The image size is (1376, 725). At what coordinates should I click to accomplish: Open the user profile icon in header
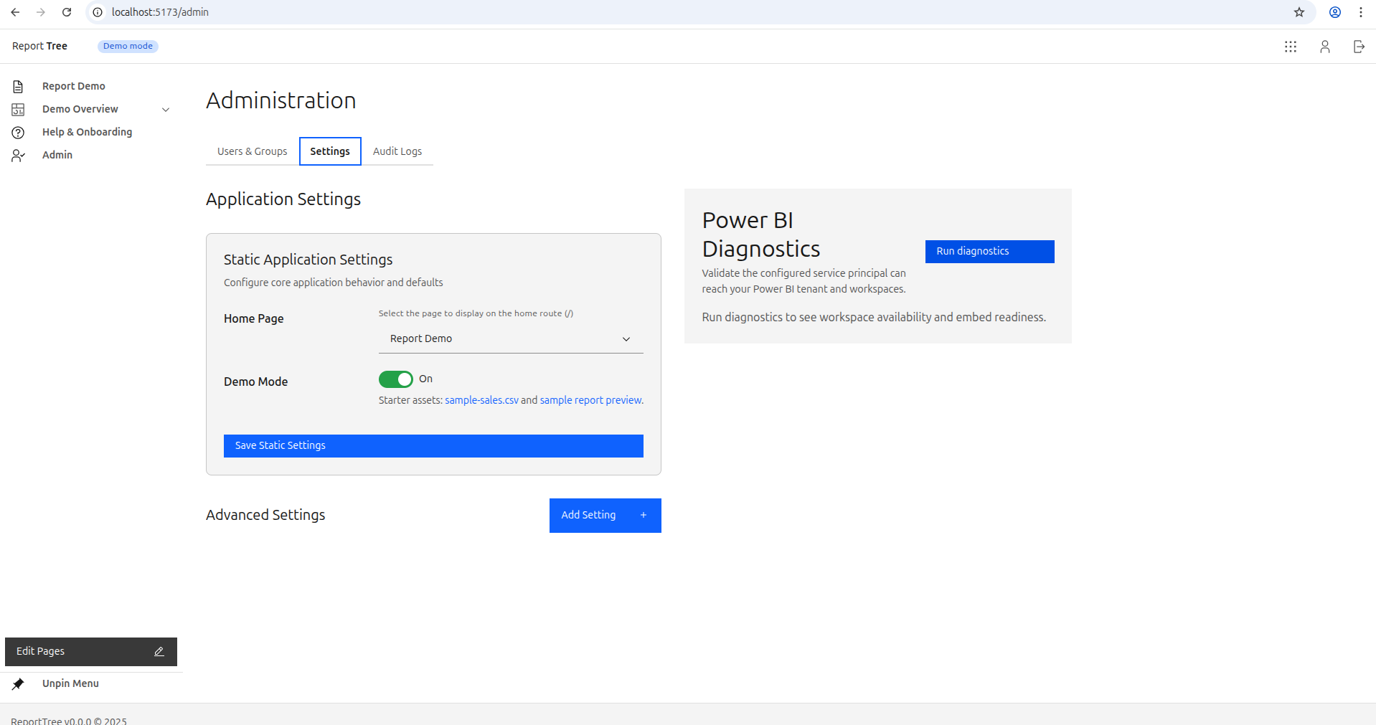1324,47
